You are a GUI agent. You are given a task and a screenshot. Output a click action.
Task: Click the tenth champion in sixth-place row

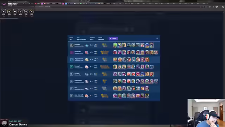click(x=156, y=81)
